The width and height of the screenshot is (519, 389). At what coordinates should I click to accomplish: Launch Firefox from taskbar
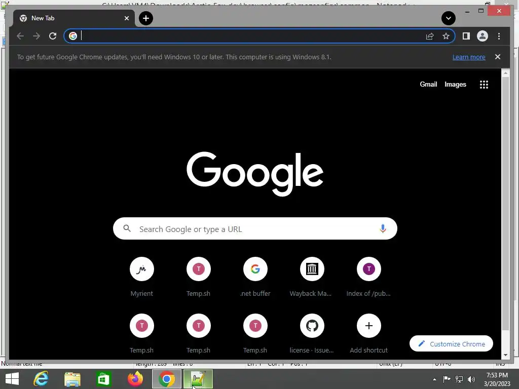pyautogui.click(x=135, y=379)
